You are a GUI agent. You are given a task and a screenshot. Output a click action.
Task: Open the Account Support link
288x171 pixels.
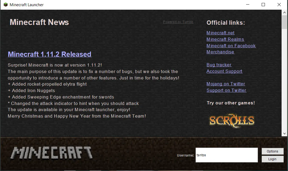(x=224, y=71)
